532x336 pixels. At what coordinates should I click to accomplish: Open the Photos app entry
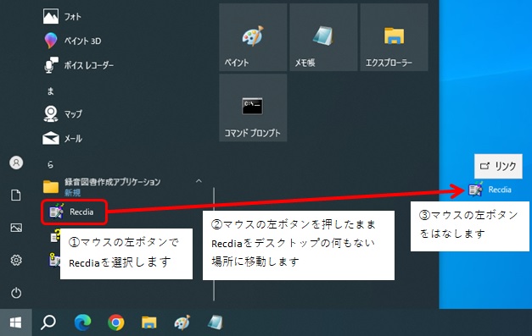coord(63,16)
